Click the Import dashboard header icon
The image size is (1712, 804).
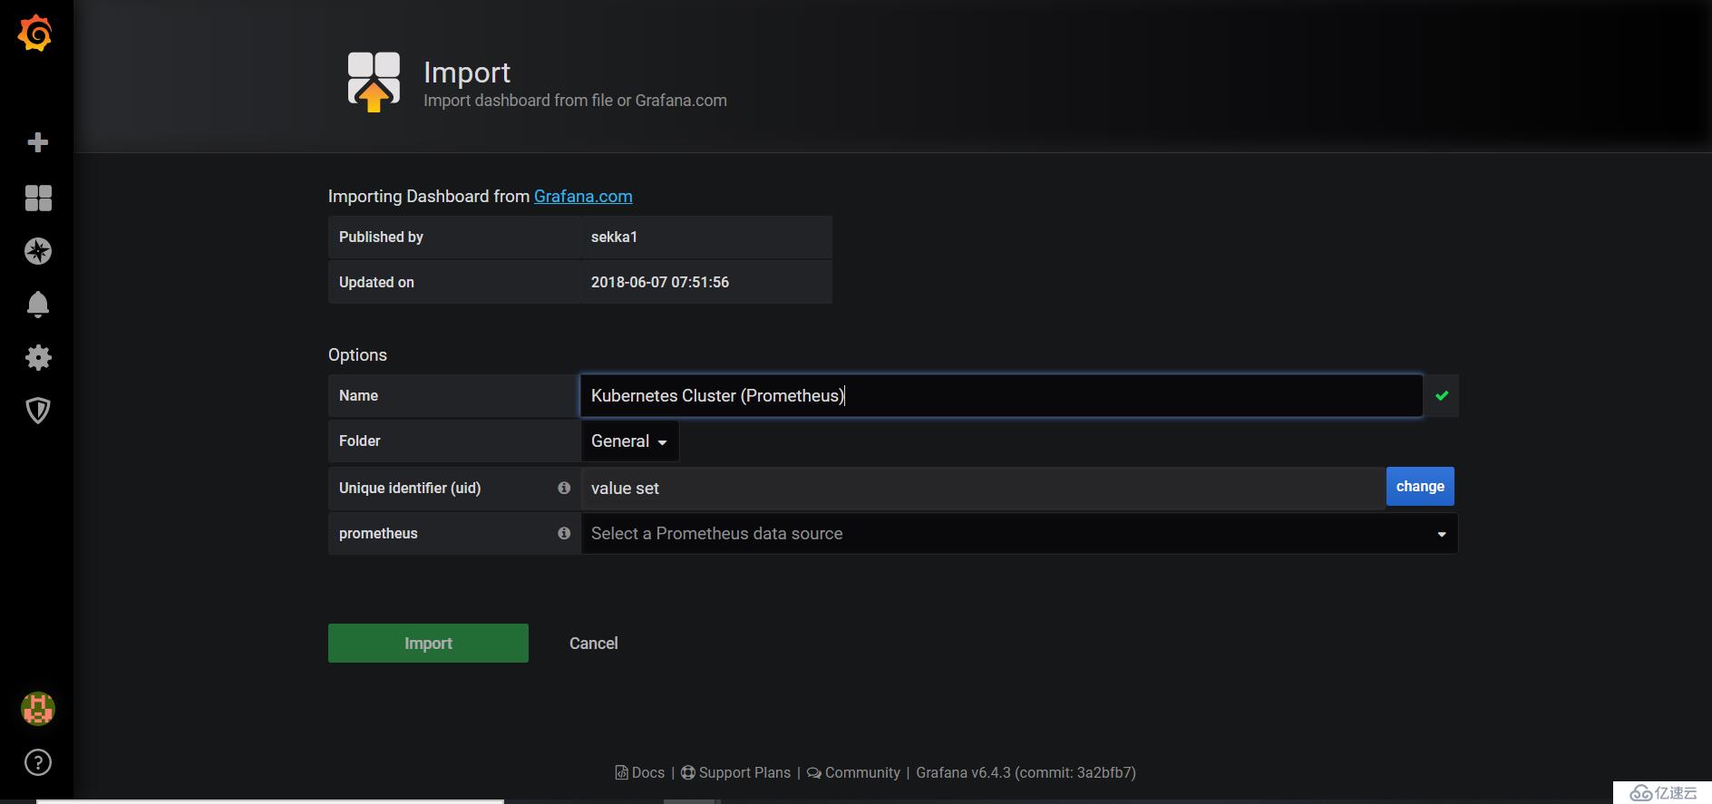tap(374, 82)
